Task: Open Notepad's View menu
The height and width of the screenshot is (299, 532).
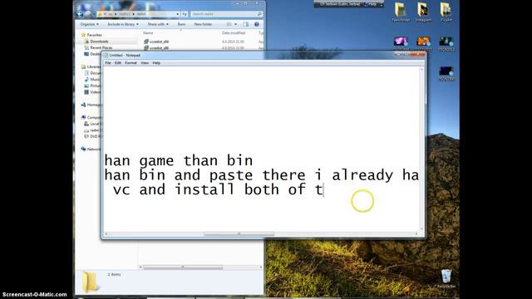Action: click(x=145, y=63)
